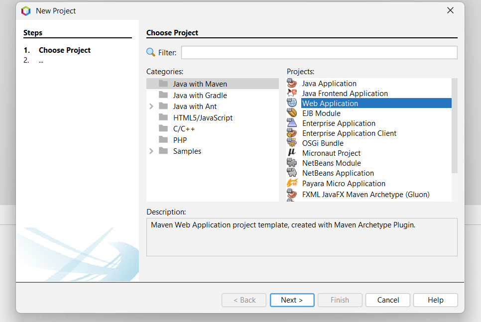Click the NetBeans logo in title bar
The width and height of the screenshot is (481, 322).
tap(26, 11)
